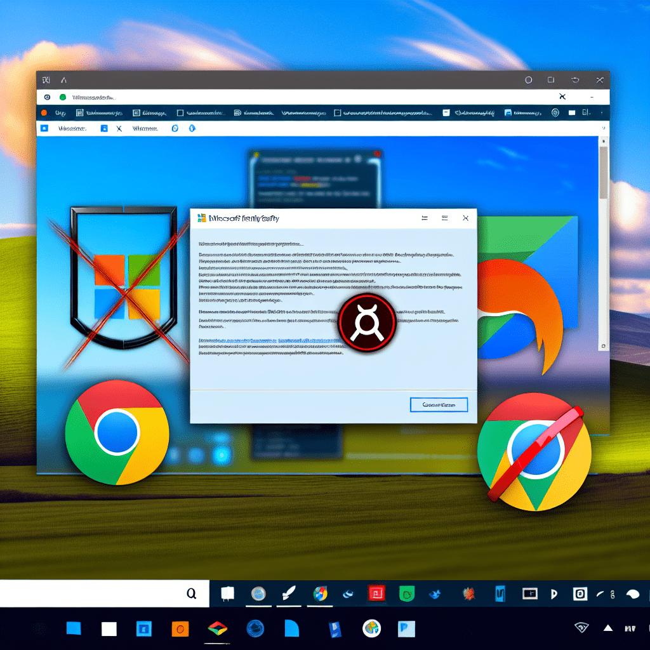This screenshot has width=650, height=650.
Task: Click the green dot icon in address bar
Action: pyautogui.click(x=62, y=97)
